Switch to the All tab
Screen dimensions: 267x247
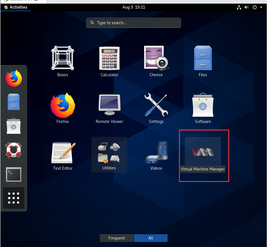pyautogui.click(x=151, y=238)
